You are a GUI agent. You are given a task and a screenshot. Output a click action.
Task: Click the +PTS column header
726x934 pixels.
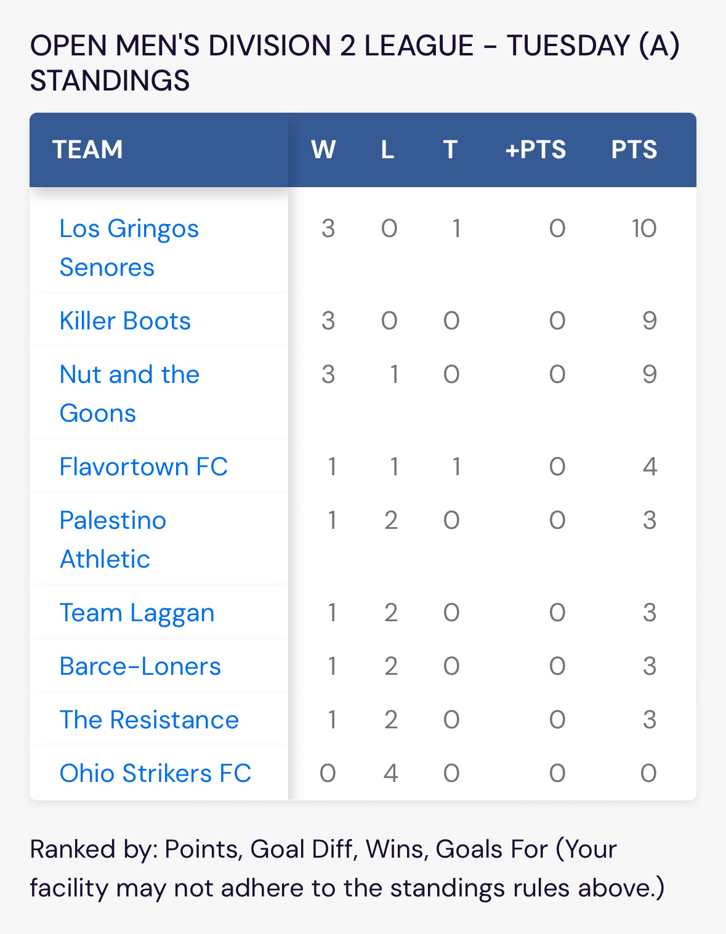point(535,150)
